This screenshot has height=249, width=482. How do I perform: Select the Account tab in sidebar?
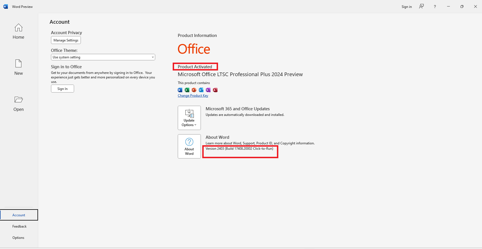point(19,215)
